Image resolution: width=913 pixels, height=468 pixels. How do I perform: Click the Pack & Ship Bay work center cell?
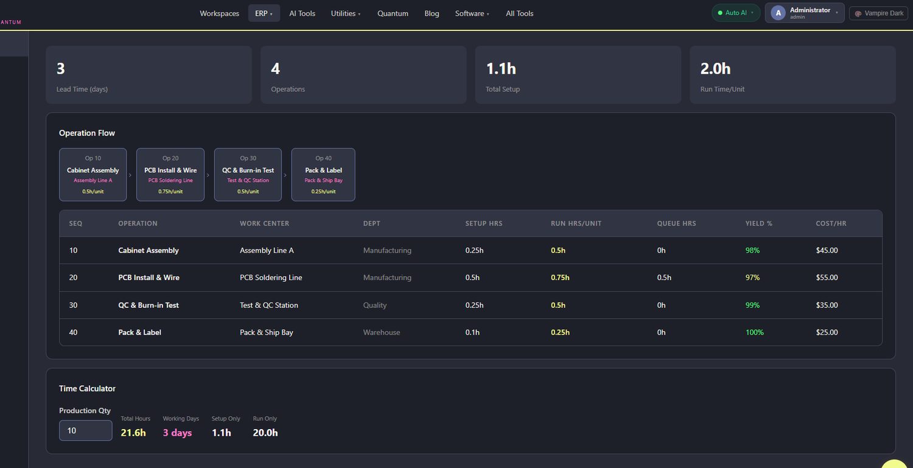click(267, 332)
